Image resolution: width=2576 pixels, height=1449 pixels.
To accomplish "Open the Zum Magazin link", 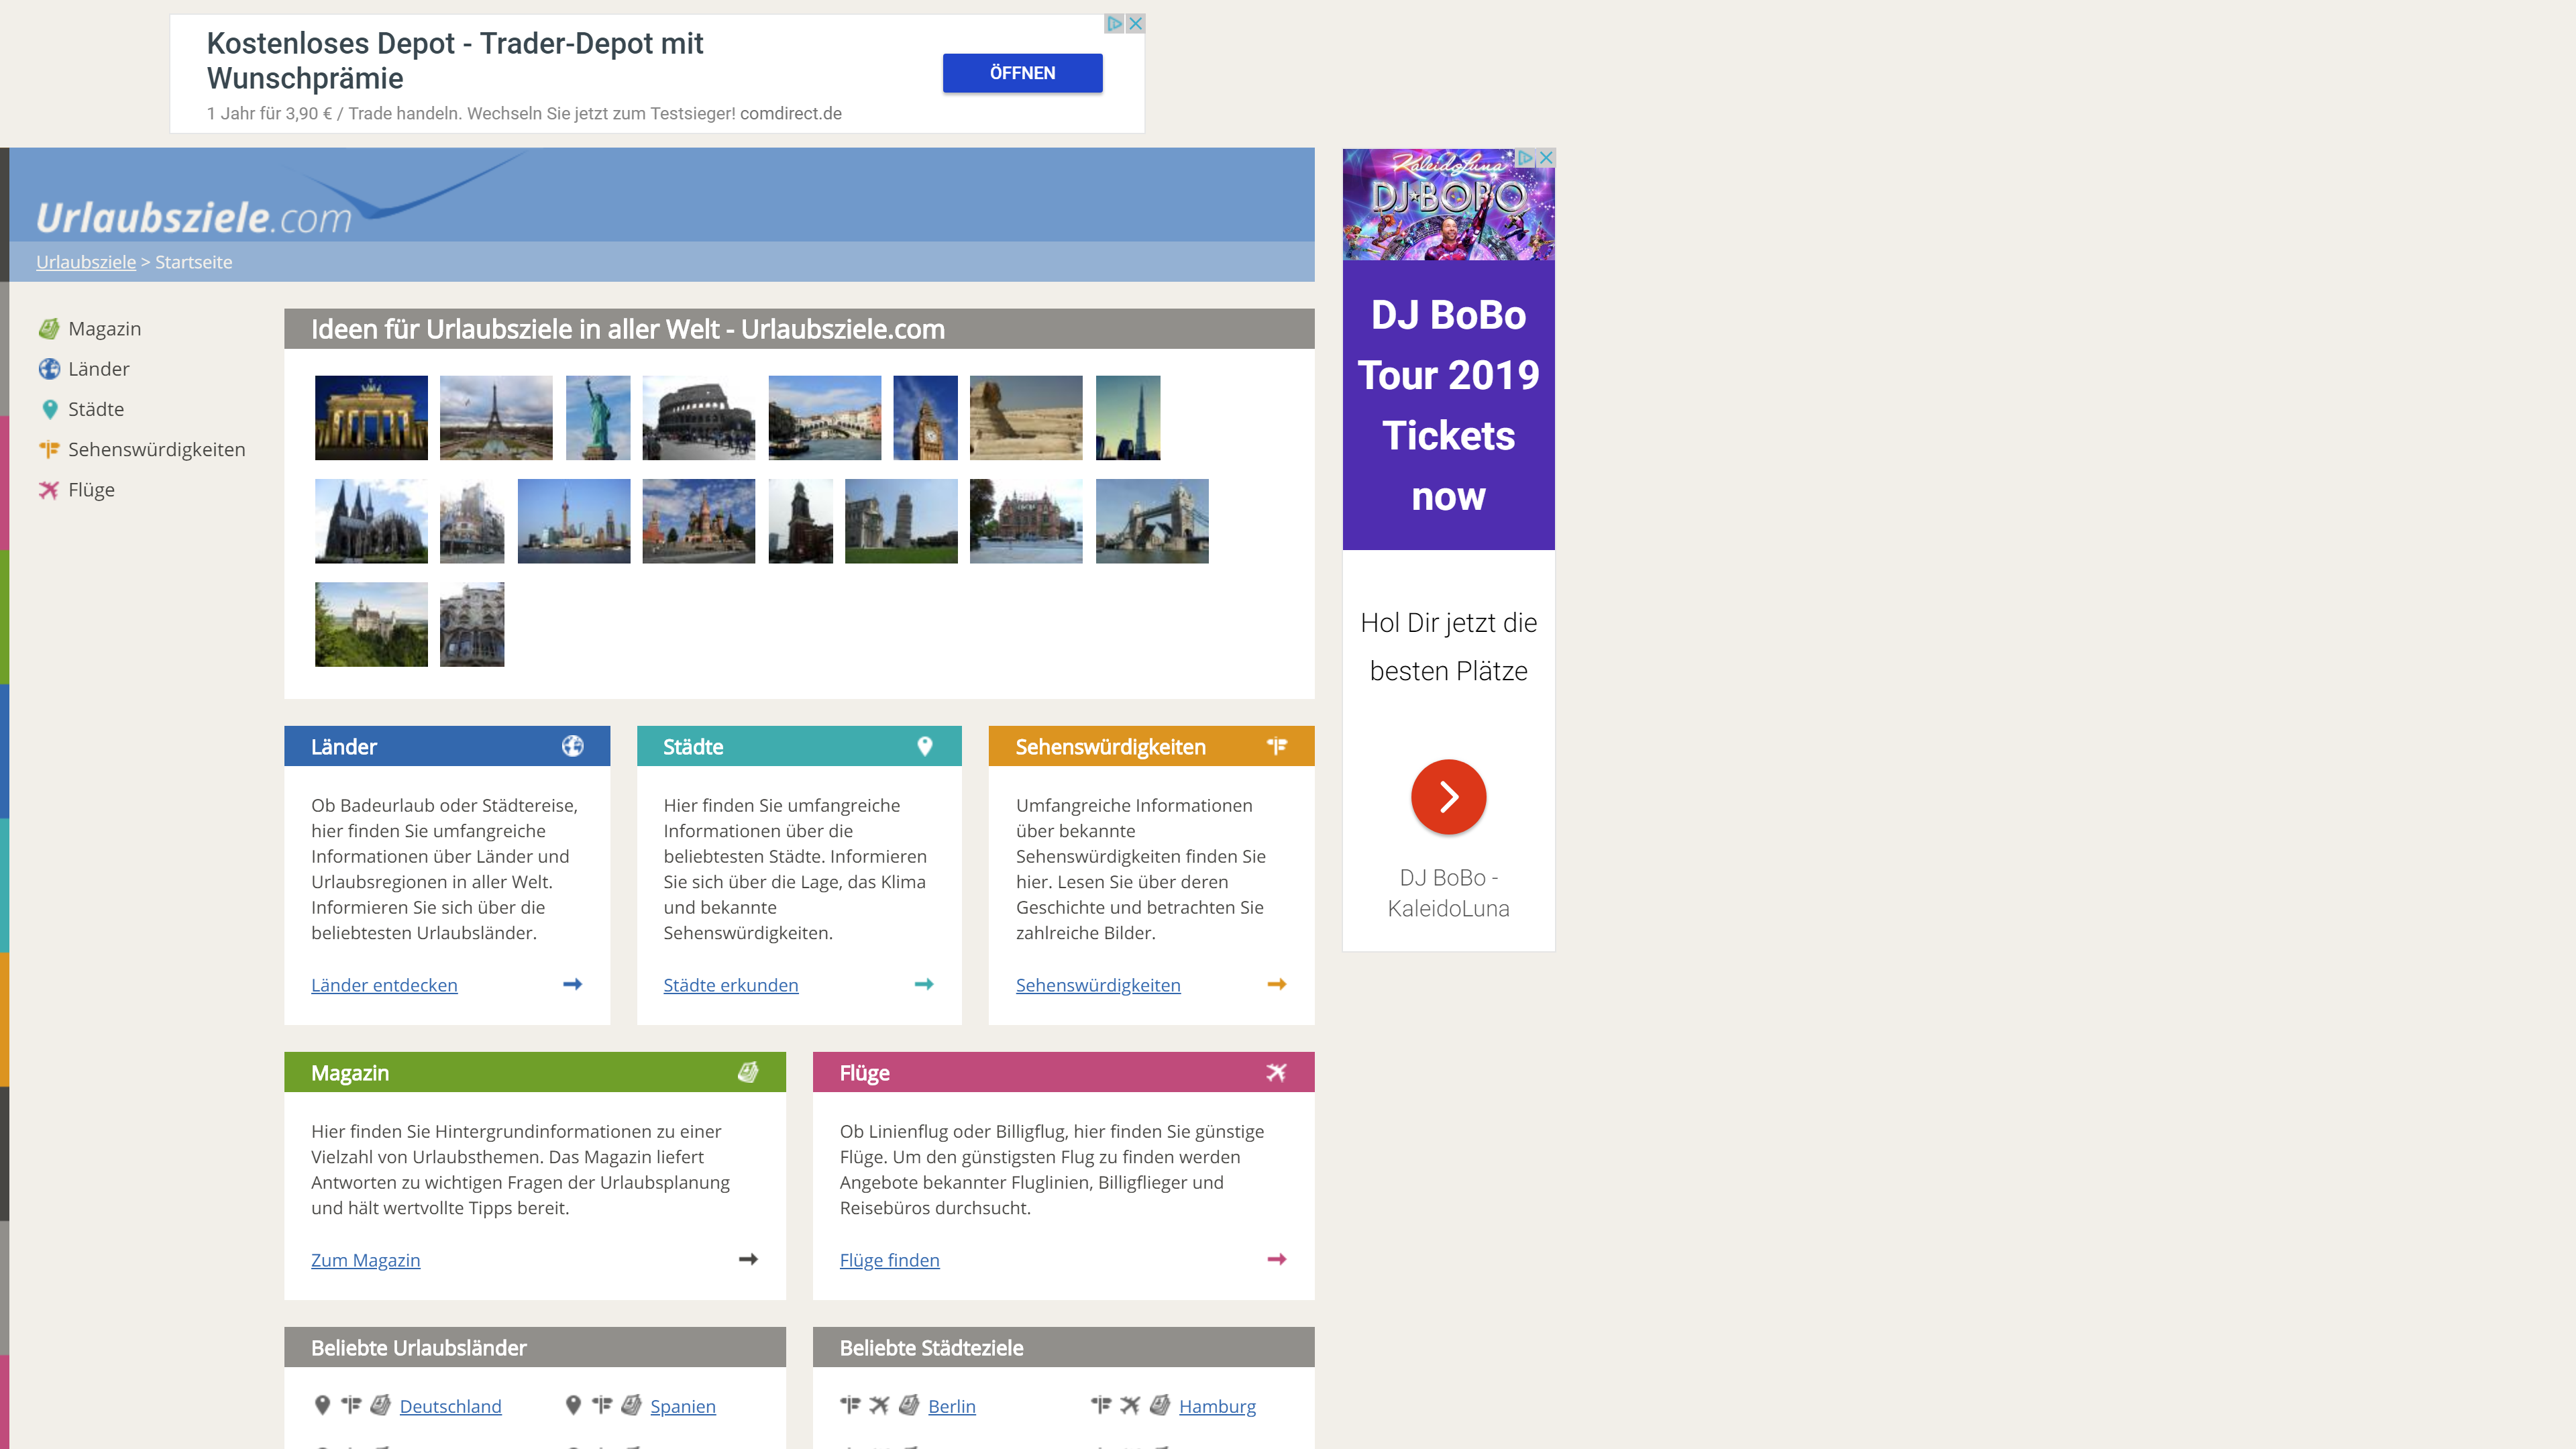I will tap(365, 1261).
